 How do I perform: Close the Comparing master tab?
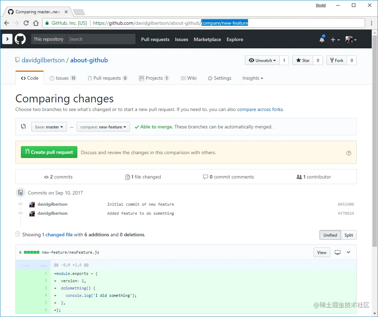click(66, 12)
